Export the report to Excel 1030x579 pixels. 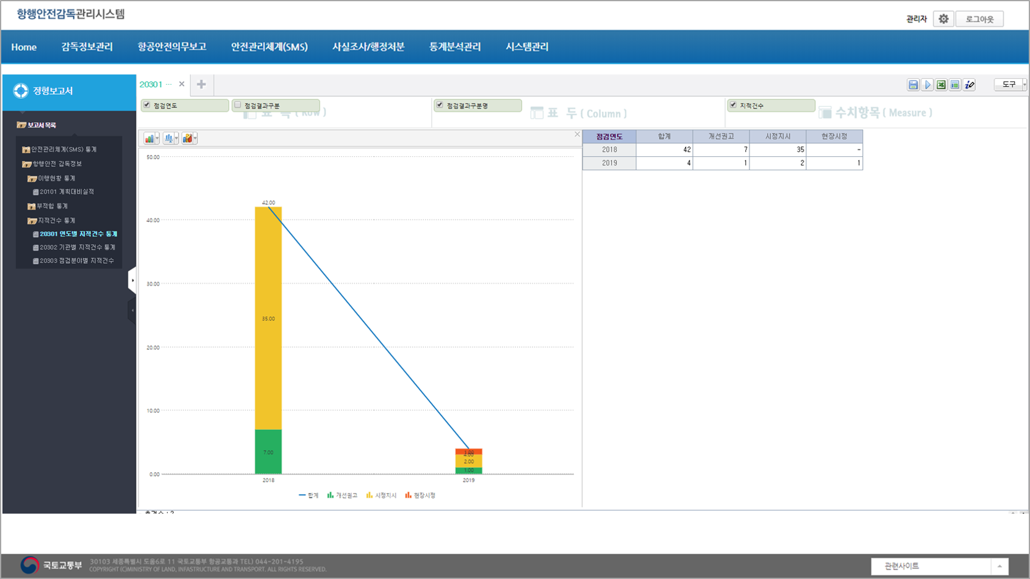tap(942, 85)
